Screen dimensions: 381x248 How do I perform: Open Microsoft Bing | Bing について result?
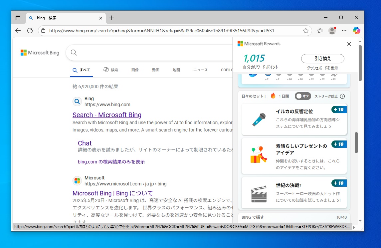click(112, 193)
